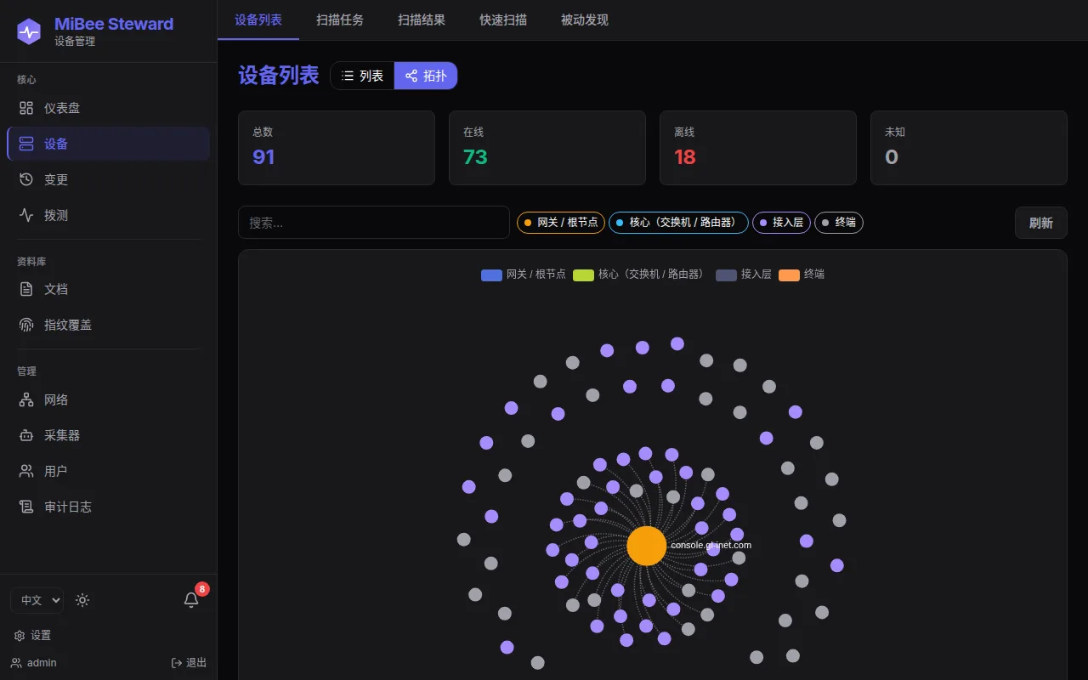This screenshot has width=1088, height=680.
Task: Toggle the 接入层 filter chip
Action: click(x=781, y=223)
